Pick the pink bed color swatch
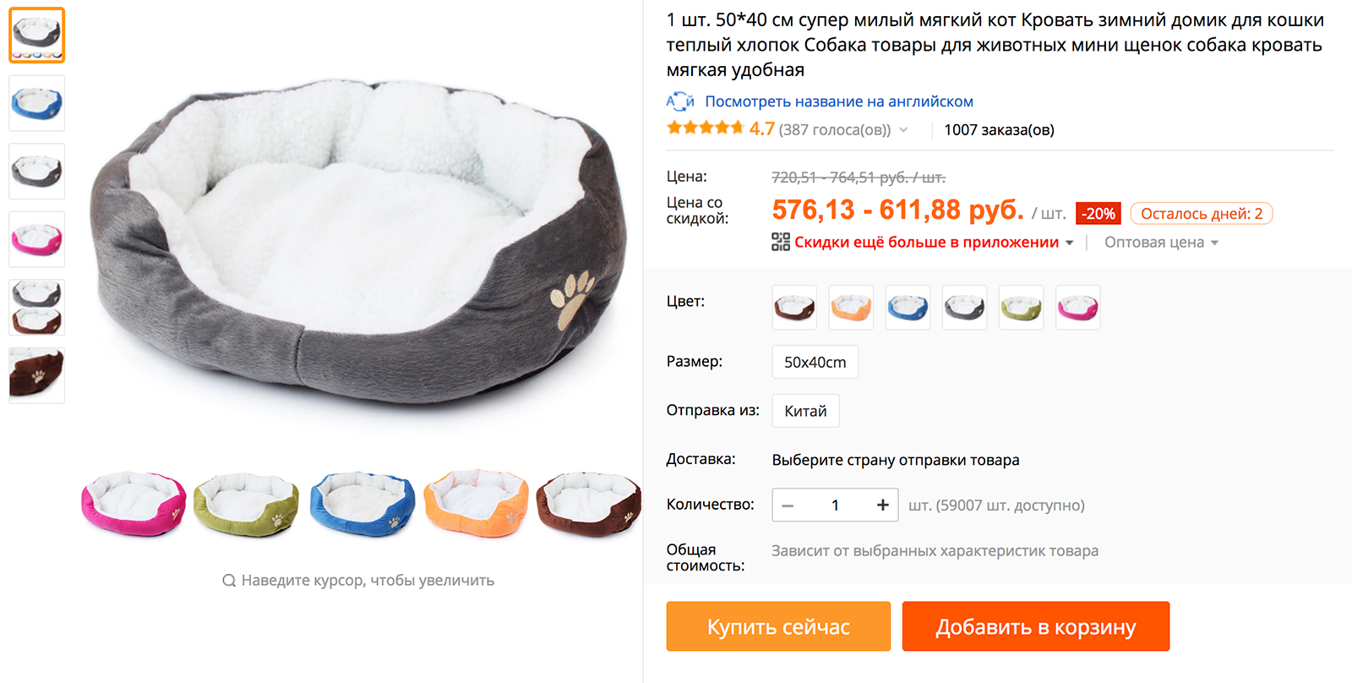 point(1078,308)
